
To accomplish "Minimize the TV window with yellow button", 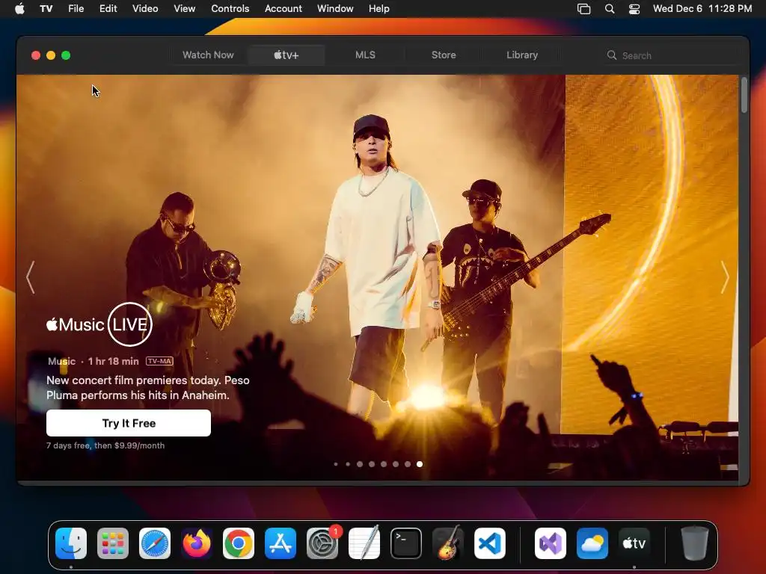I will coord(51,55).
